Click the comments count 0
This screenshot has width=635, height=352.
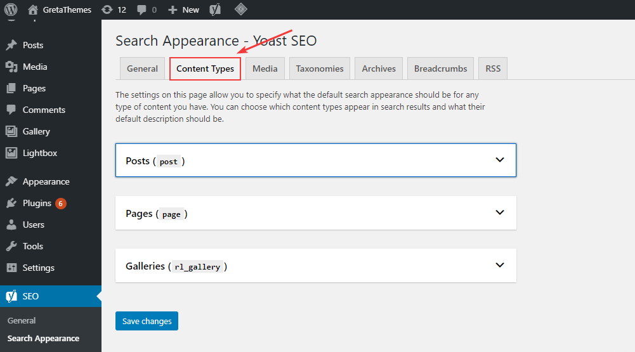click(154, 10)
